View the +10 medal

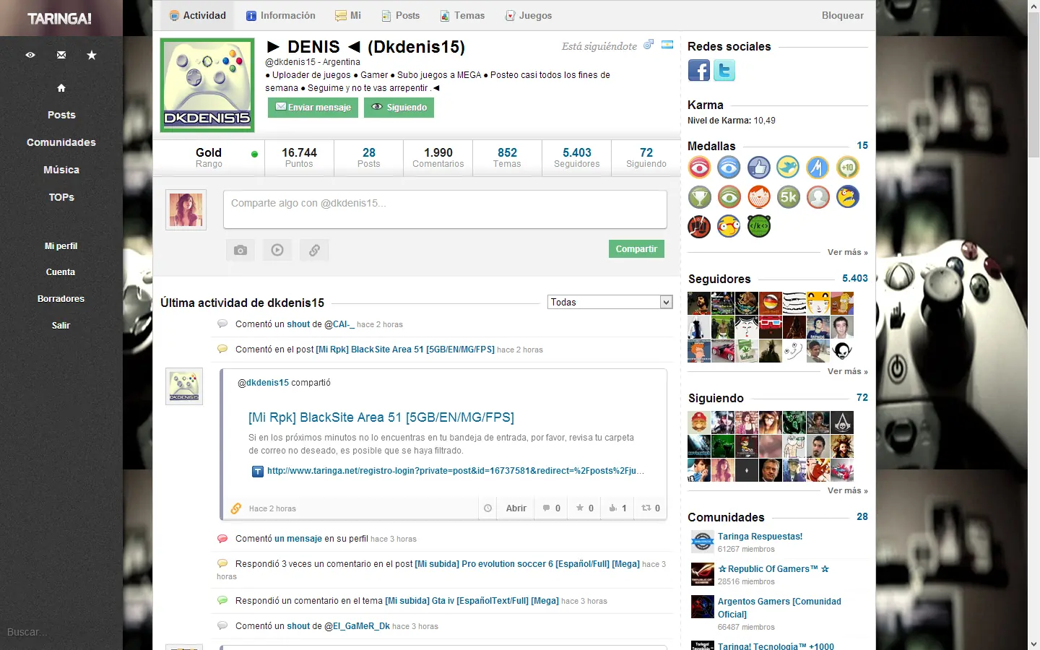tap(848, 168)
